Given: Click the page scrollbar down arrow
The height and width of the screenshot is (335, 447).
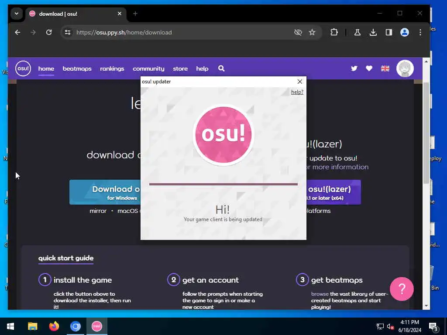Looking at the screenshot, I should tap(426, 306).
